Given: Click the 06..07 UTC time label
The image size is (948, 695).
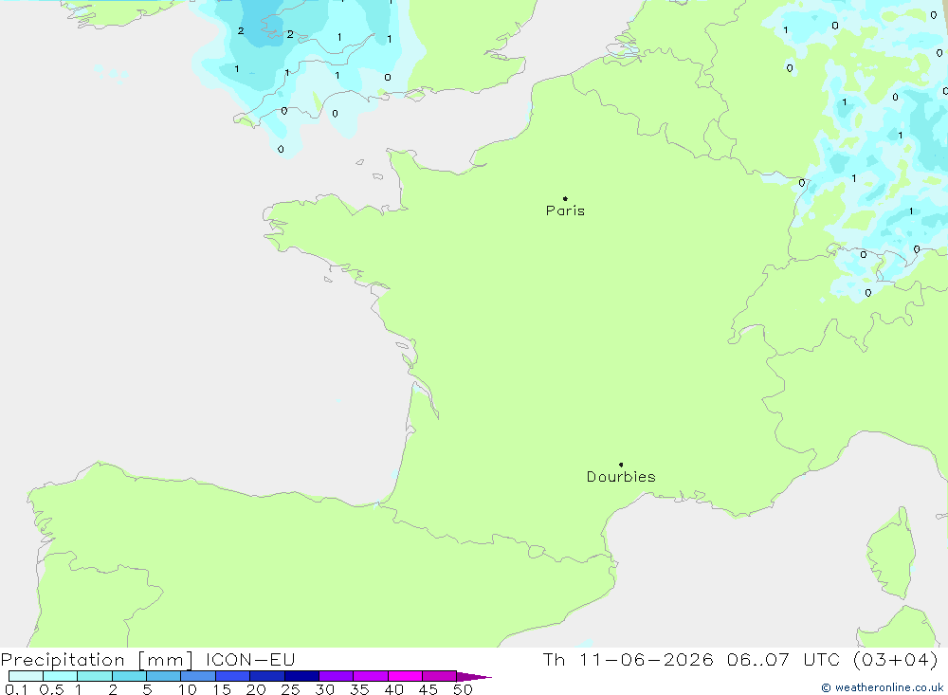Looking at the screenshot, I should tap(784, 659).
